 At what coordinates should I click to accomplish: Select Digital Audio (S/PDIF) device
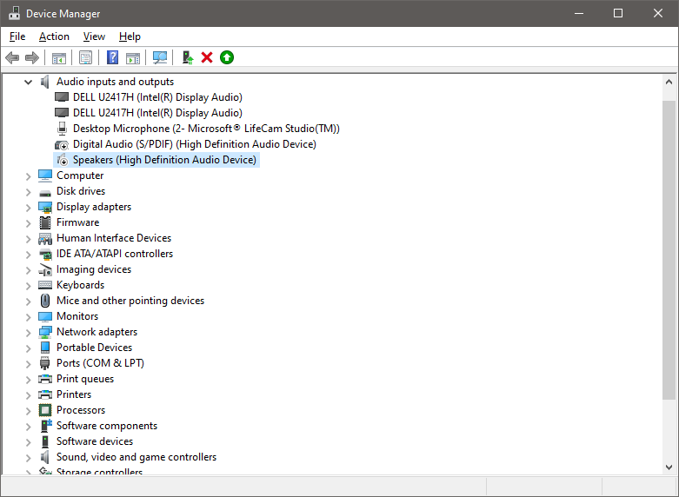[x=195, y=144]
